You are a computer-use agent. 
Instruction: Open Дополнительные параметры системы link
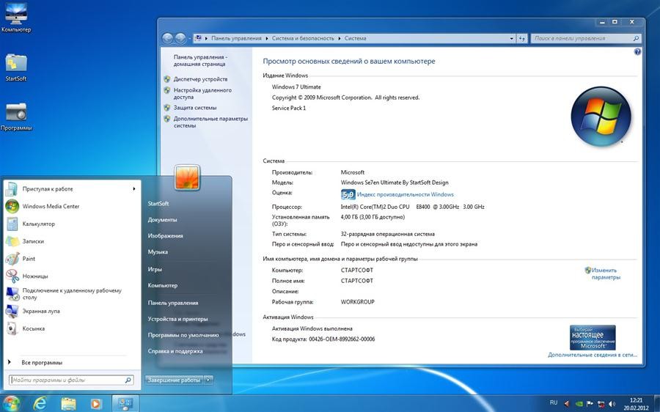click(x=210, y=122)
